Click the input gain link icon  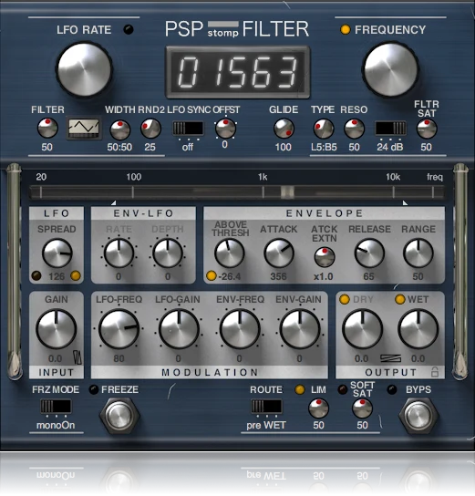(x=77, y=357)
